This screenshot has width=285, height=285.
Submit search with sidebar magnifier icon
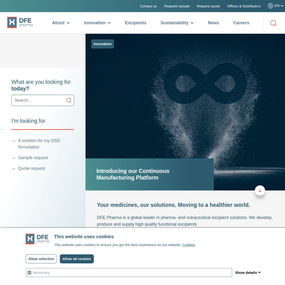point(69,100)
